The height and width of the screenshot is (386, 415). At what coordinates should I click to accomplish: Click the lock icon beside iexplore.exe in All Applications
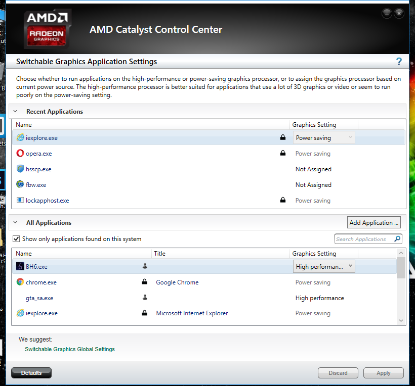145,313
